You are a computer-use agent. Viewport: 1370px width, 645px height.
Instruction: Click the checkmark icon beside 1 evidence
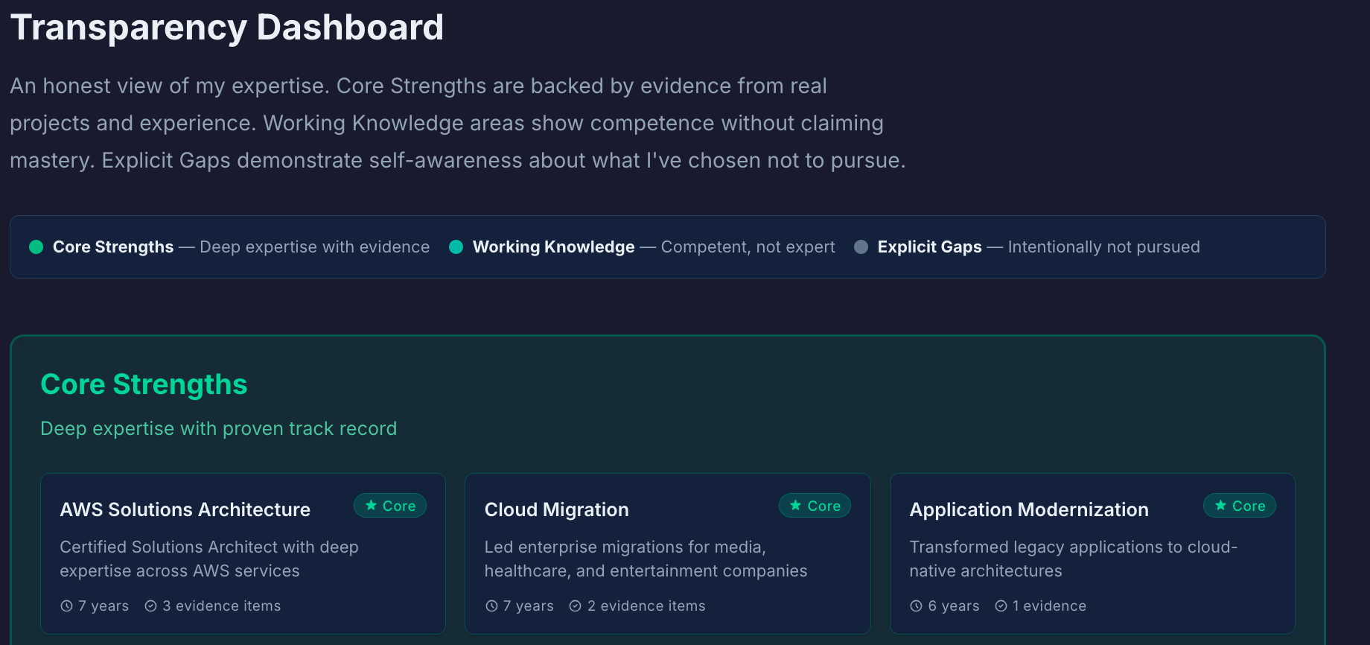point(1001,606)
